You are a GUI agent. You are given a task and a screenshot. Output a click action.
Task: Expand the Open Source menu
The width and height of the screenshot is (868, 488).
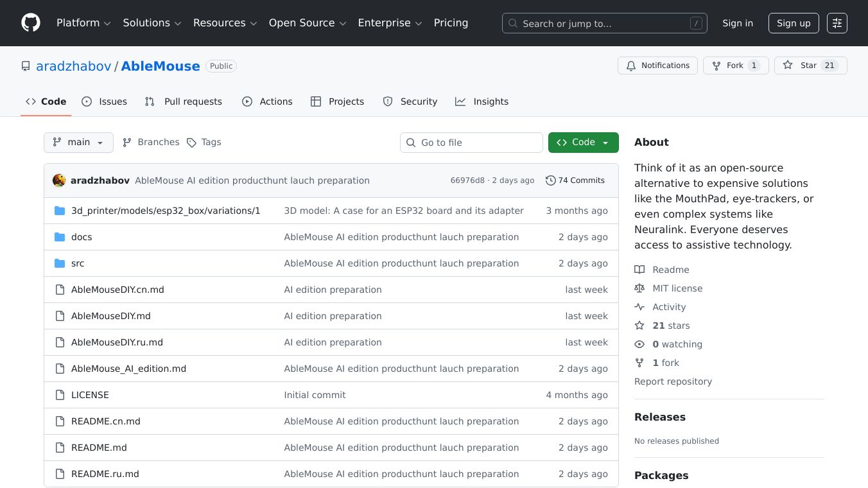coord(307,23)
